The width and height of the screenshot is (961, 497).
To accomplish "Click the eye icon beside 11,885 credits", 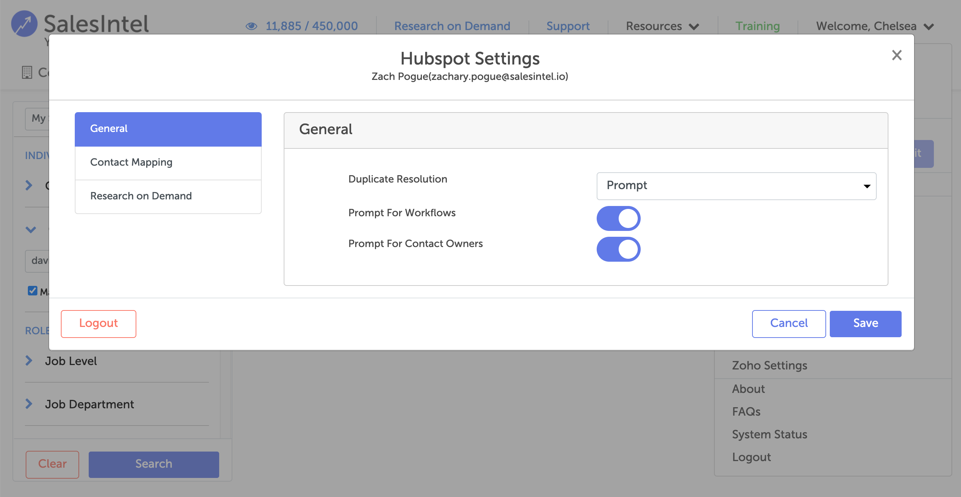I will pyautogui.click(x=251, y=26).
